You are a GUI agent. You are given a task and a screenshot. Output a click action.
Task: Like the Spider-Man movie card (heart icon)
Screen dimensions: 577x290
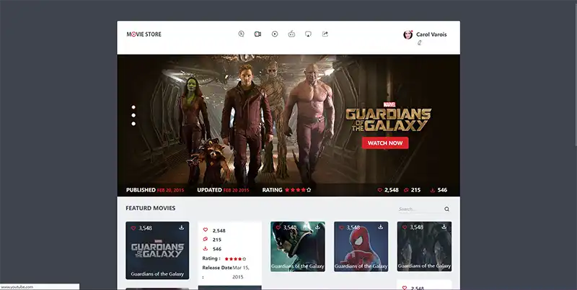[341, 227]
